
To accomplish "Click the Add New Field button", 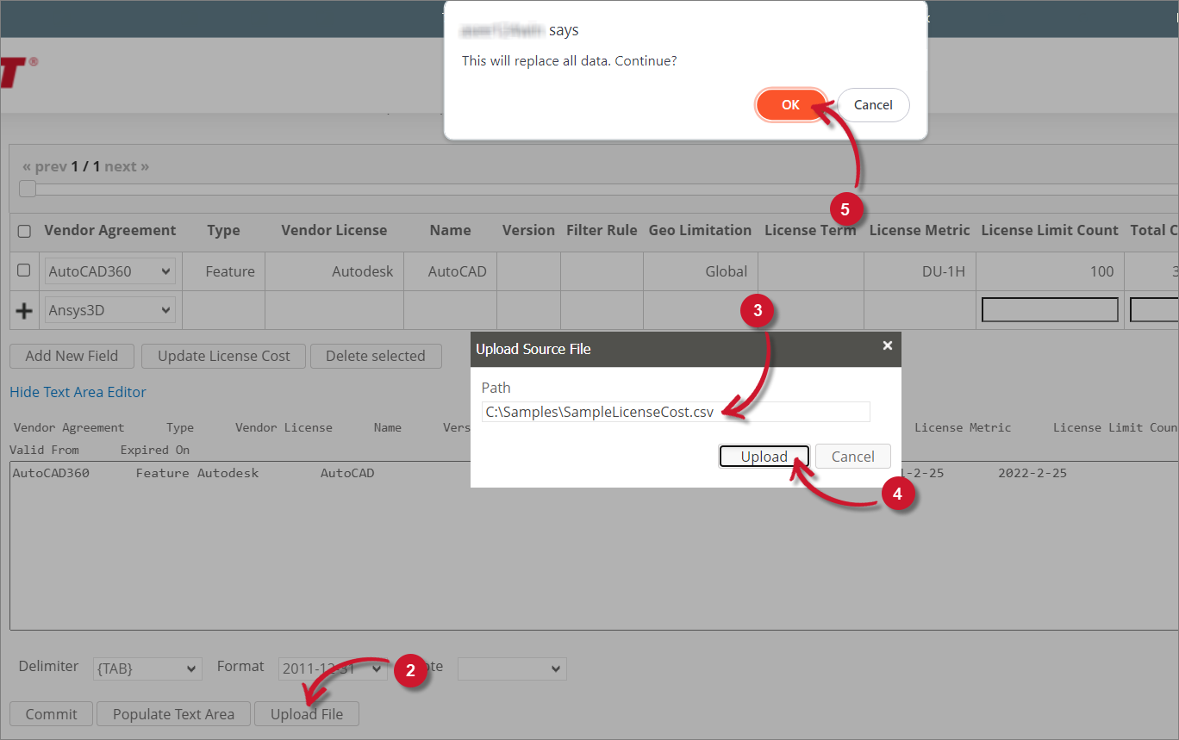I will pos(72,356).
